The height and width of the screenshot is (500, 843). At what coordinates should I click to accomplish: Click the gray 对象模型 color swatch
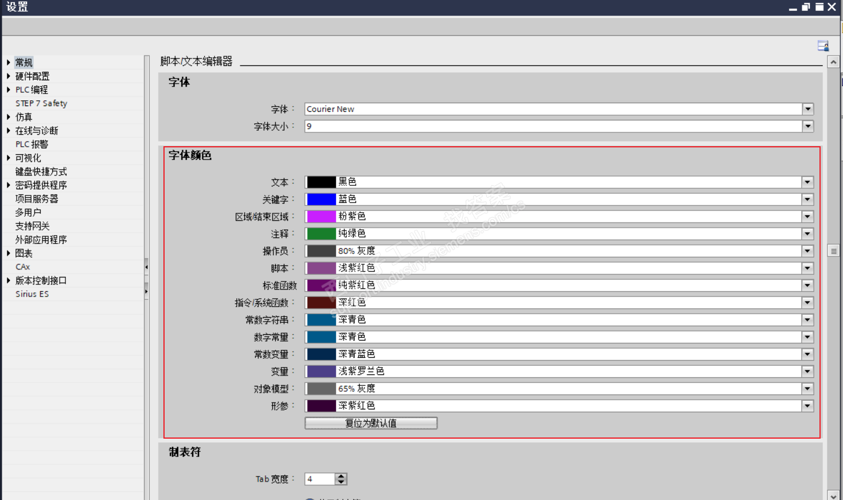(321, 389)
